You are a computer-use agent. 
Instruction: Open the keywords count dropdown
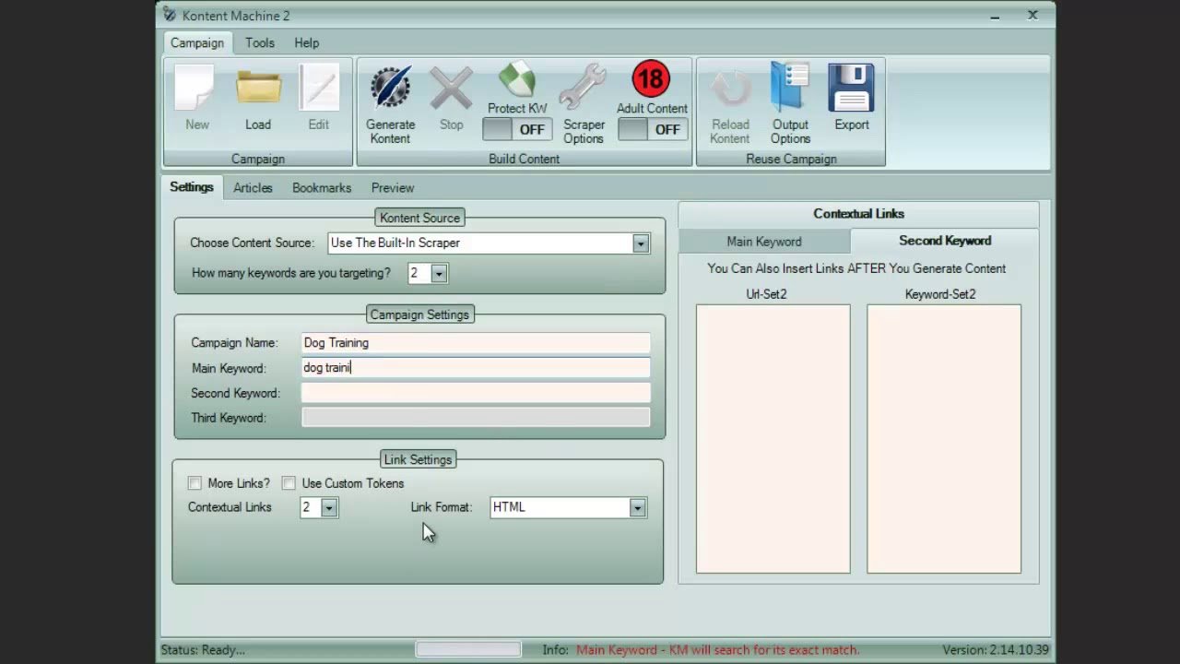(439, 273)
